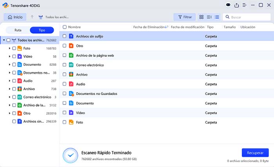
Task: Go to Inicio home button
Action: pos(15,17)
